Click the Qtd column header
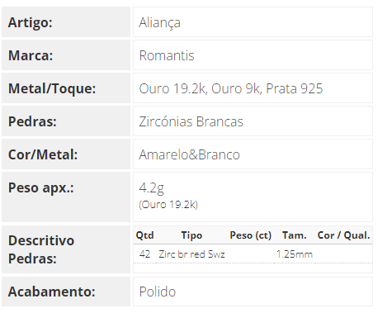 point(145,235)
